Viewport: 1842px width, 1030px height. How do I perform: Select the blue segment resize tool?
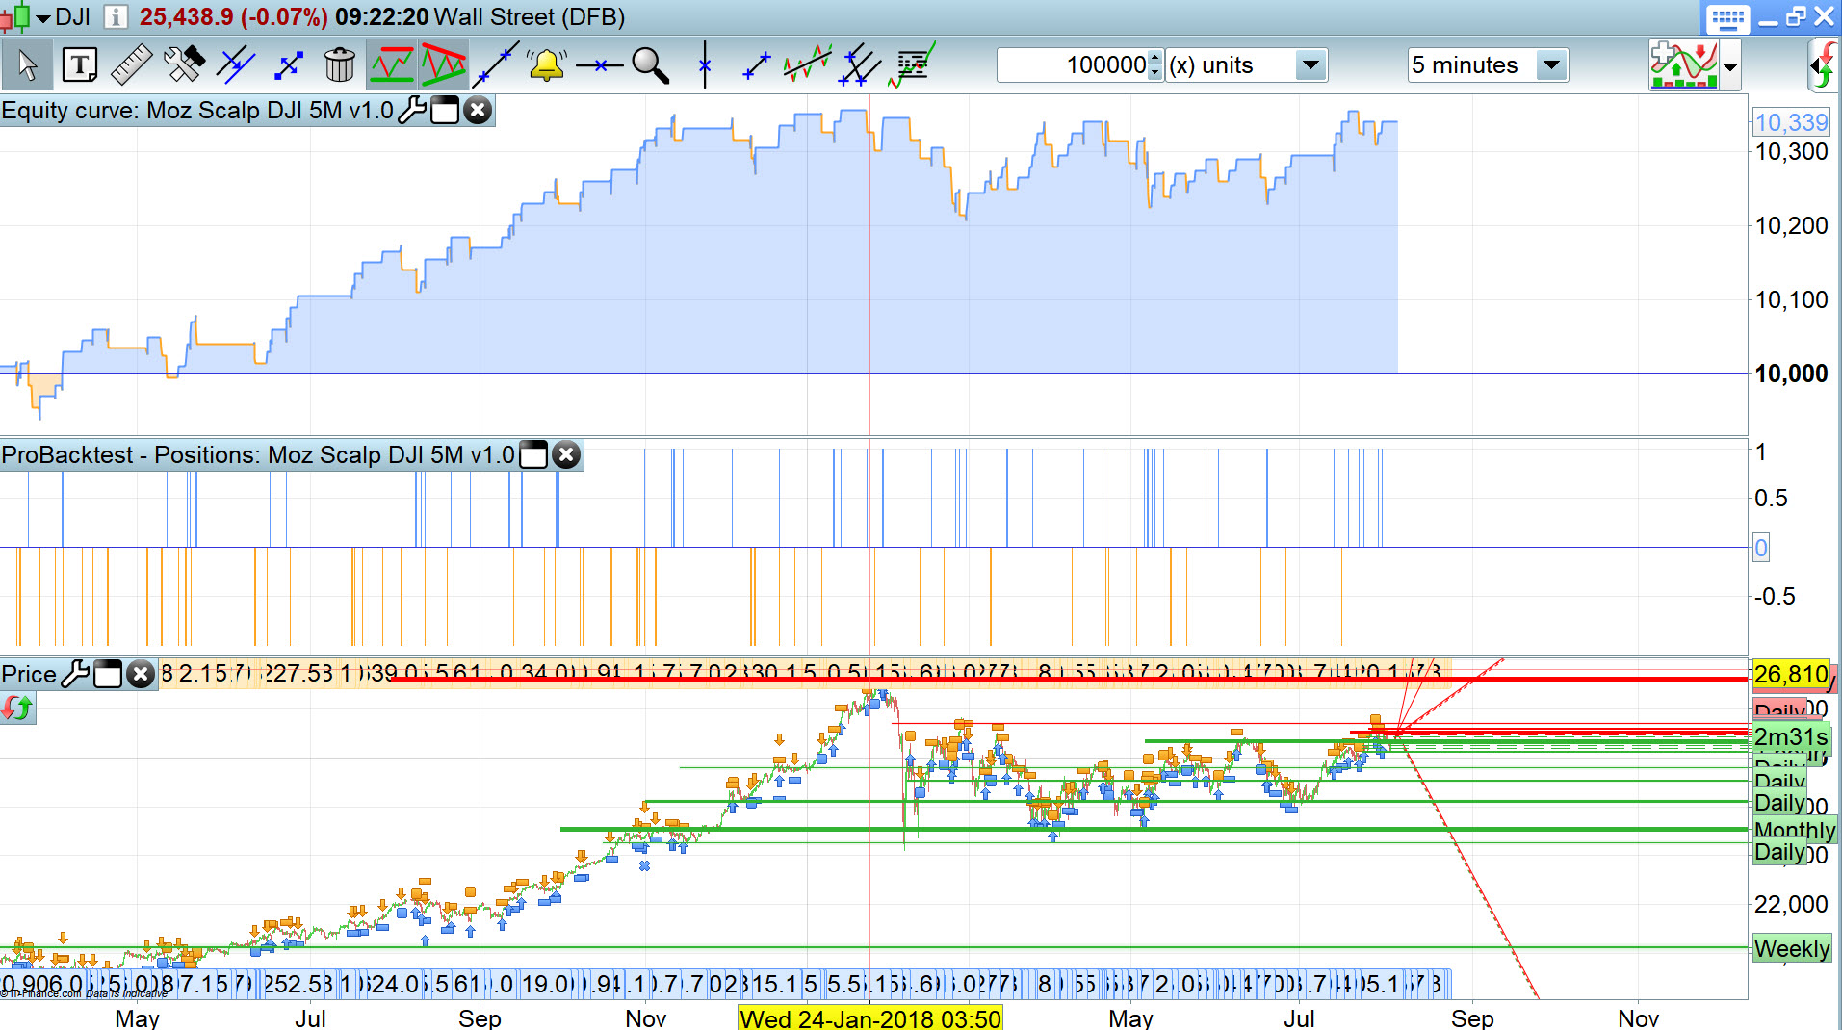pyautogui.click(x=288, y=65)
